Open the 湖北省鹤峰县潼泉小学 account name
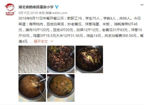The width and height of the screenshot is (147, 105). [x=36, y=7]
